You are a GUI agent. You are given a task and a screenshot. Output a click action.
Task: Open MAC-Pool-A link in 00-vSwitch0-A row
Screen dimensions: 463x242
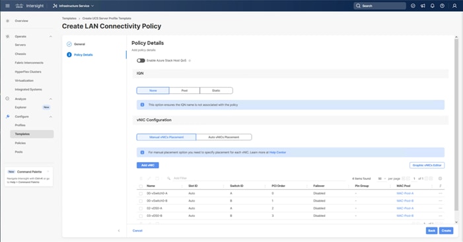(405, 193)
